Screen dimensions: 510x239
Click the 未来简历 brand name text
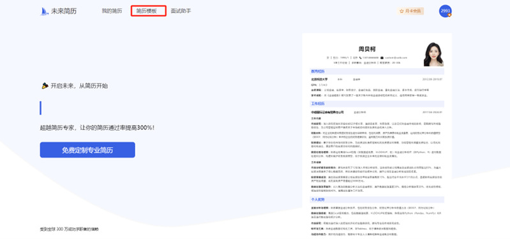coord(64,11)
